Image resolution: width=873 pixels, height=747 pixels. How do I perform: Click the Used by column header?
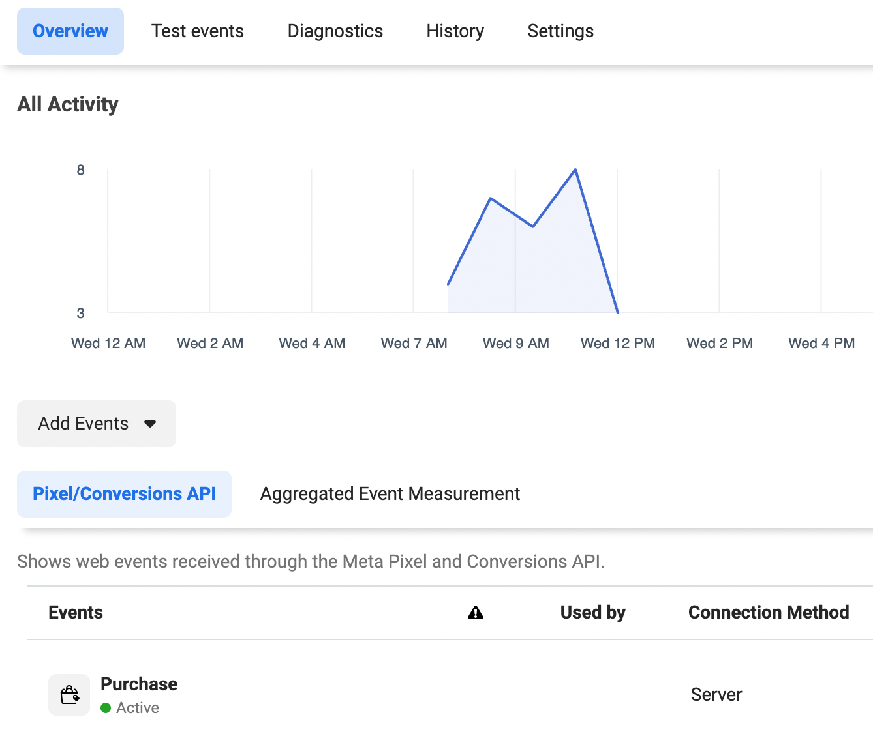[x=592, y=613]
